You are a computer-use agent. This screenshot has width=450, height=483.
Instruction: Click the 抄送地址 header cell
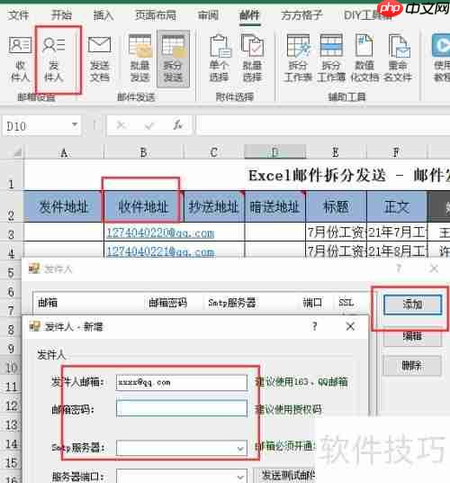tap(214, 206)
